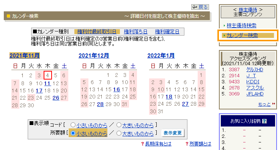Select コード 小さいものから radio button
Screen dimensions: 280x150
coord(73,125)
